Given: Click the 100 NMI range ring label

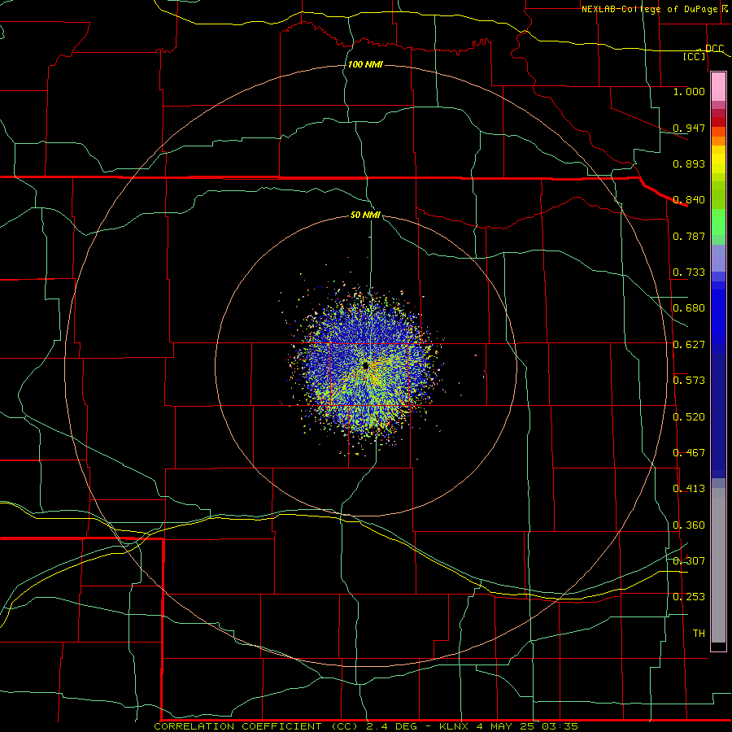Looking at the screenshot, I should (365, 64).
